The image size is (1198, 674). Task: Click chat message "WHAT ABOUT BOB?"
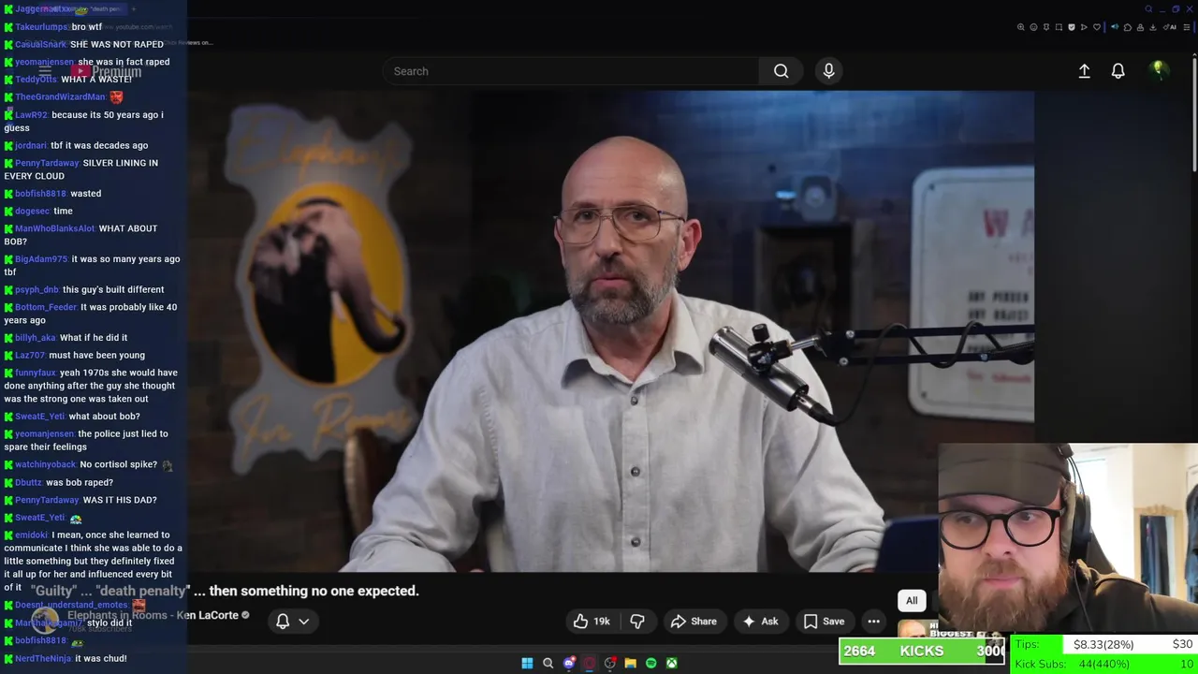tap(80, 235)
